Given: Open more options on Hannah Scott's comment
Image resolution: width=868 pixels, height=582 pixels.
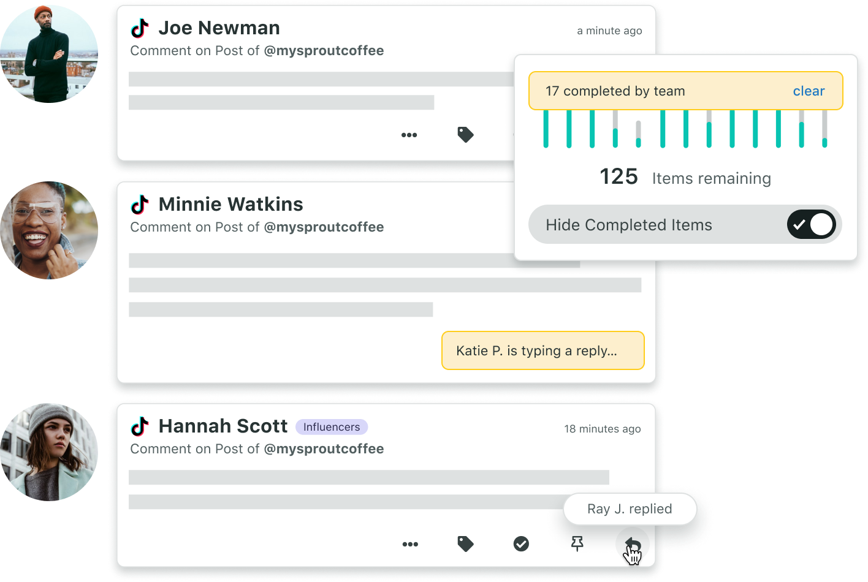Looking at the screenshot, I should click(x=411, y=544).
